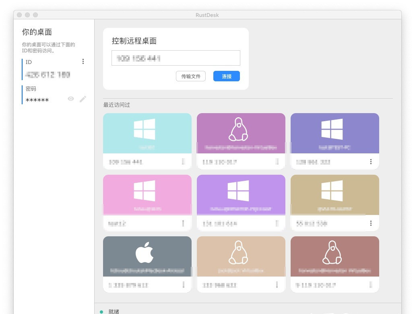
Task: Click Windows logo on tan card
Action: tap(332, 191)
